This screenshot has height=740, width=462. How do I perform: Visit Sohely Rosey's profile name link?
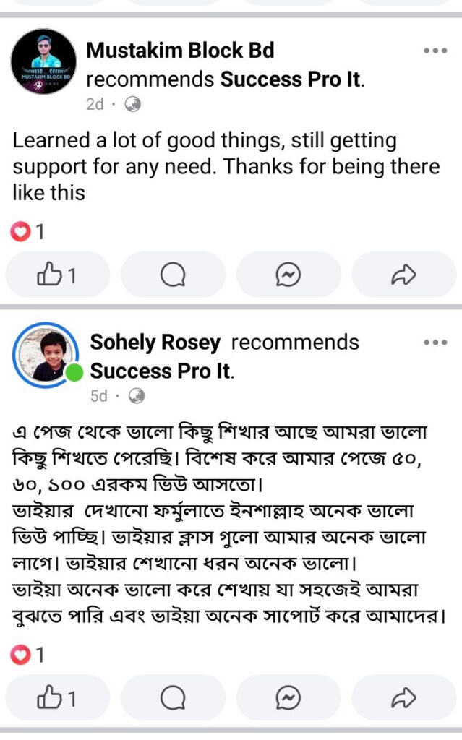click(x=155, y=343)
